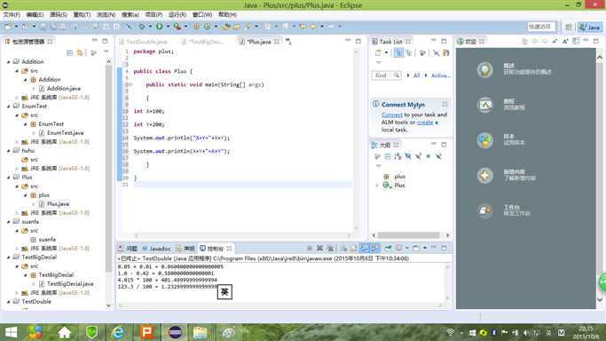
Task: Open the Console selection dropdown
Action: 407,249
